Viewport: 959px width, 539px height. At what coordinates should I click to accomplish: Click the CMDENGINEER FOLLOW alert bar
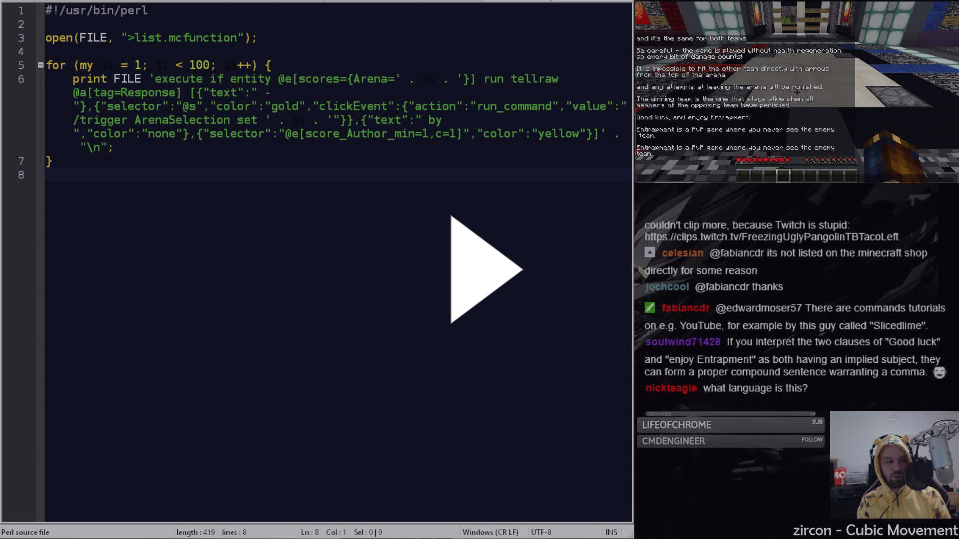tap(730, 441)
